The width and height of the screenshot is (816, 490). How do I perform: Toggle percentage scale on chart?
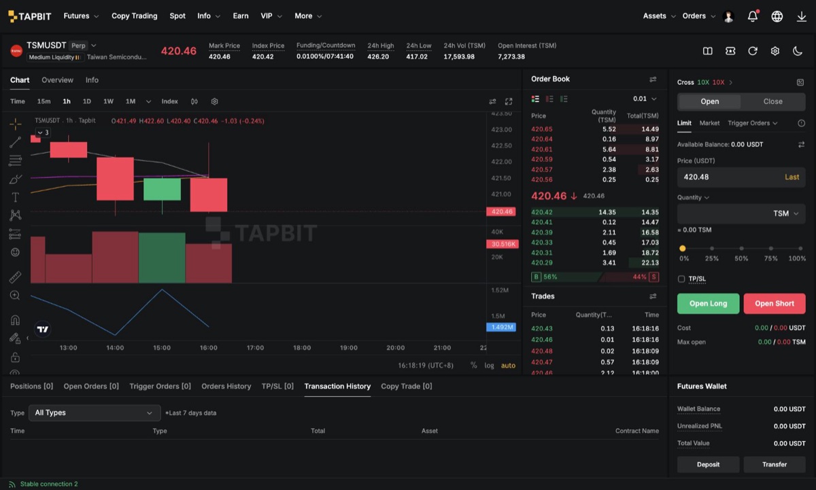(x=473, y=366)
